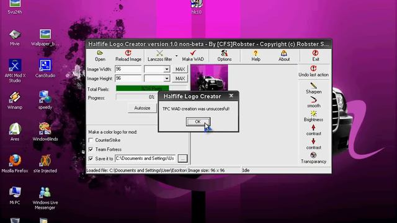
Task: Select the AMX Mod X Studio icon
Action: coord(15,71)
